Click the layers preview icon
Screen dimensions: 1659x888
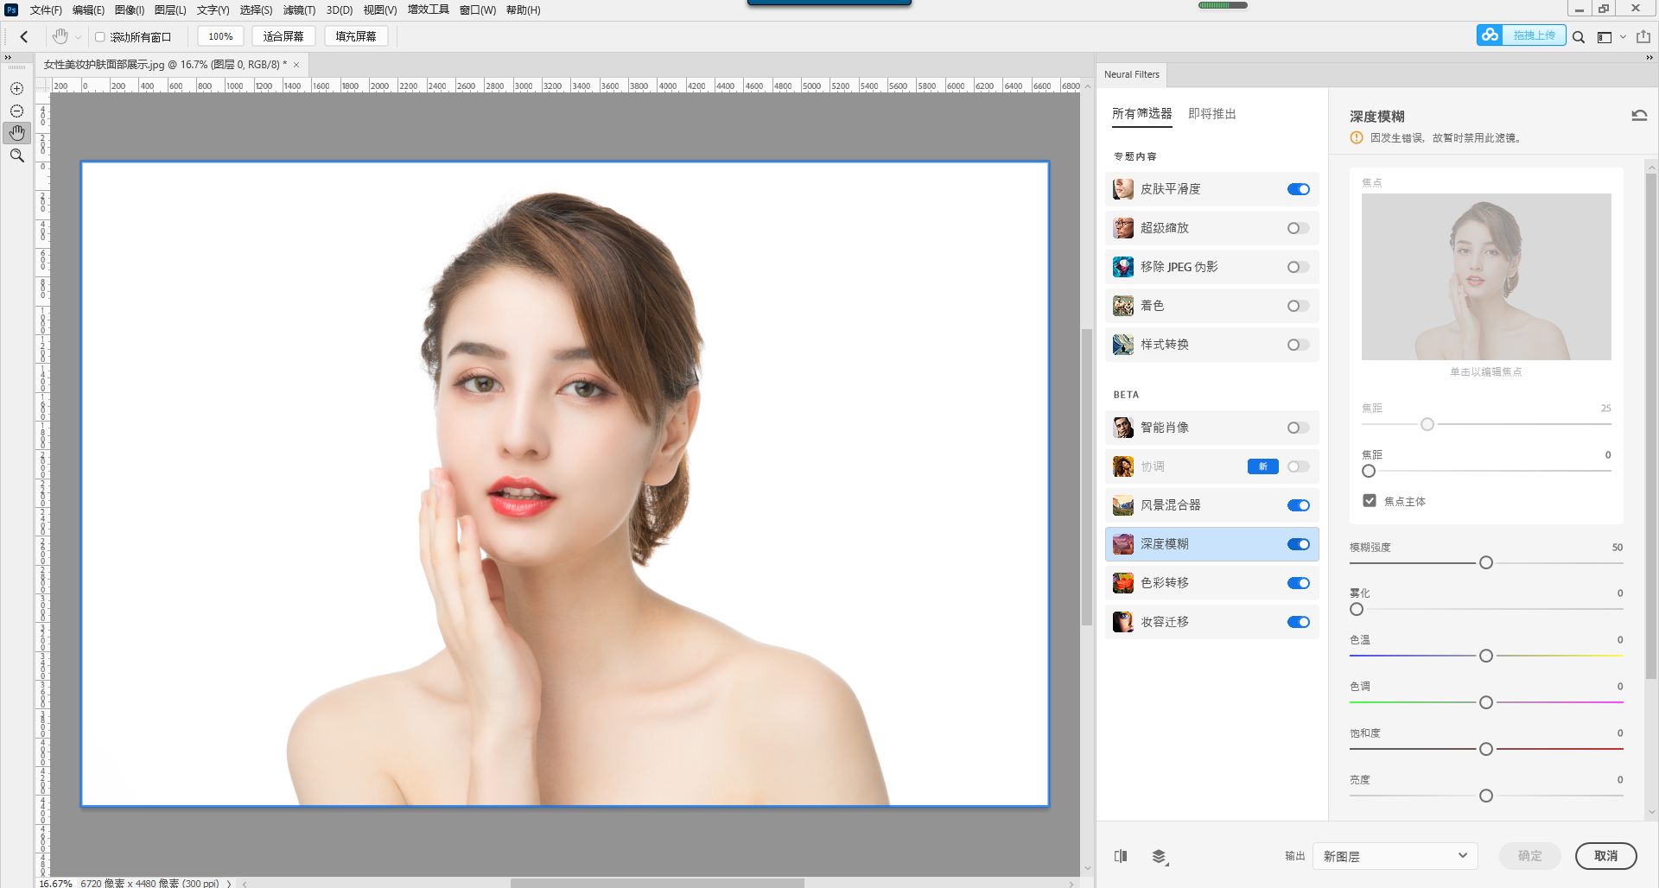[x=1160, y=856]
